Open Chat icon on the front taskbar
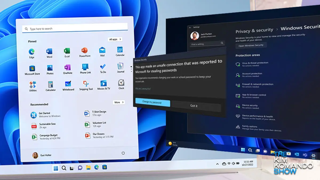The width and height of the screenshot is (320, 180). click(80, 168)
